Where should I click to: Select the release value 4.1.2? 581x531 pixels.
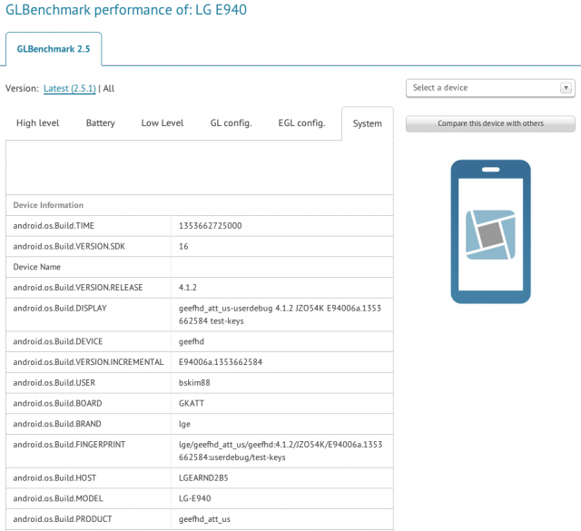point(188,288)
